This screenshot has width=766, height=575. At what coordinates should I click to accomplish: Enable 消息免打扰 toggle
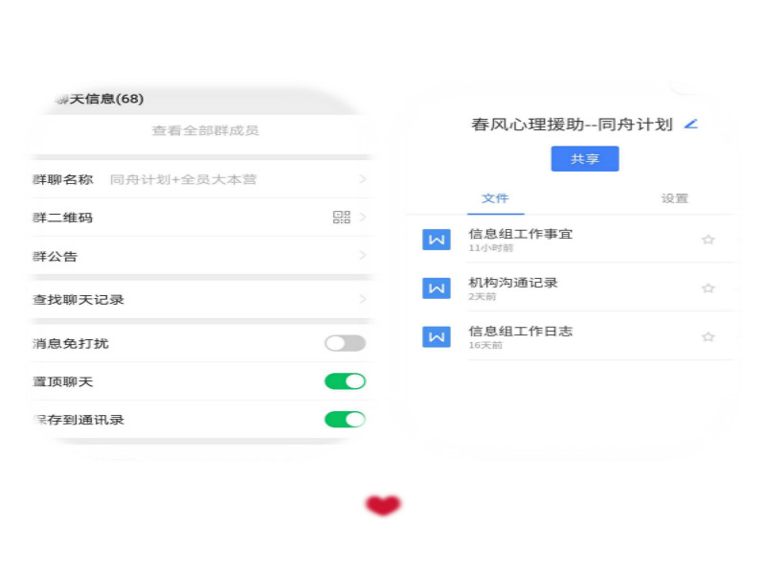coord(345,343)
